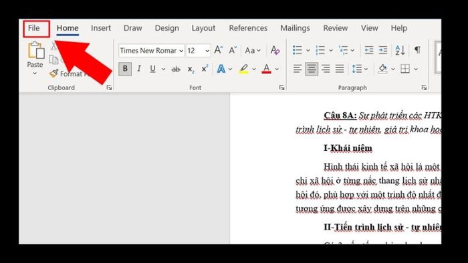The image size is (468, 263).
Task: Open highlight color picker arrow
Action: coord(253,69)
